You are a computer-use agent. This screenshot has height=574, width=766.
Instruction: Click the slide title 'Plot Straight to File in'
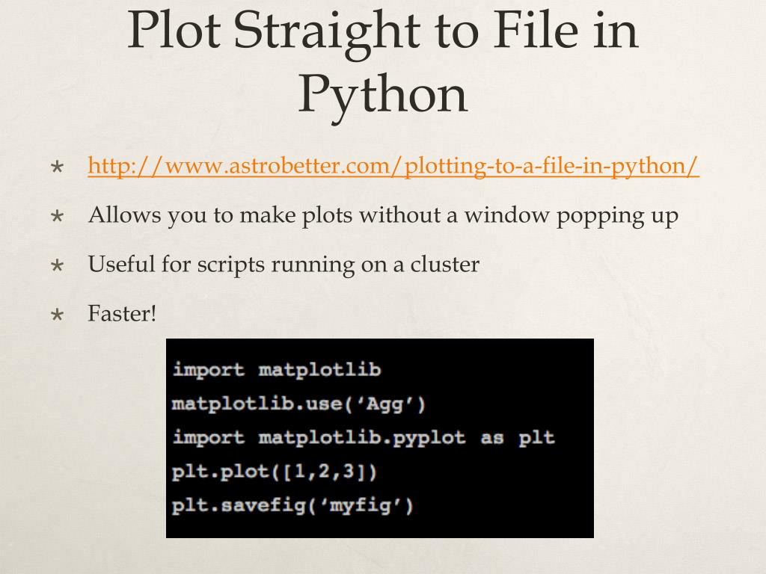click(x=383, y=30)
